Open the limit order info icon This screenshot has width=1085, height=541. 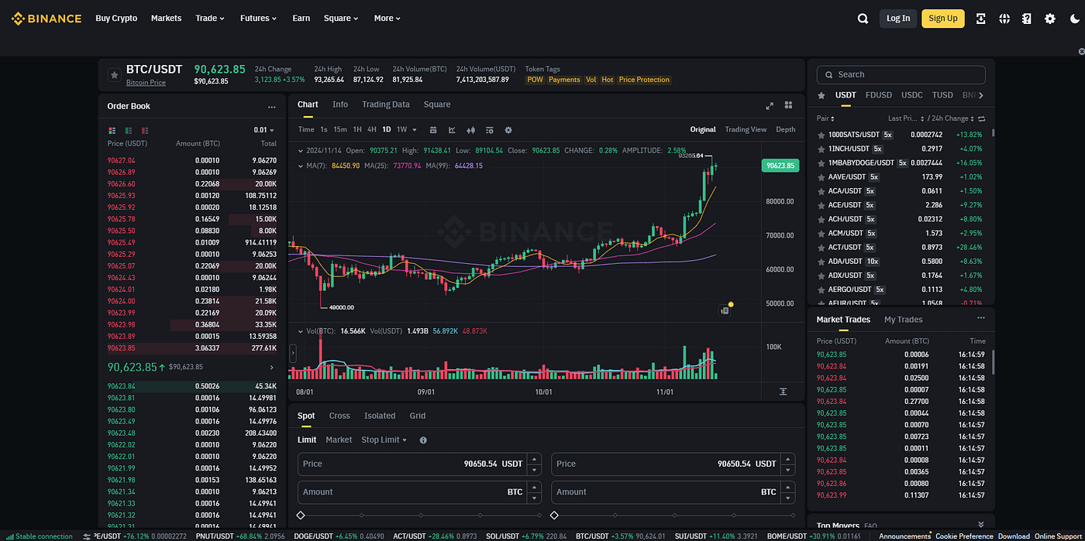coord(423,440)
